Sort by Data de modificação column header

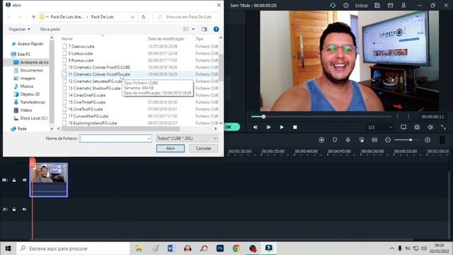166,39
